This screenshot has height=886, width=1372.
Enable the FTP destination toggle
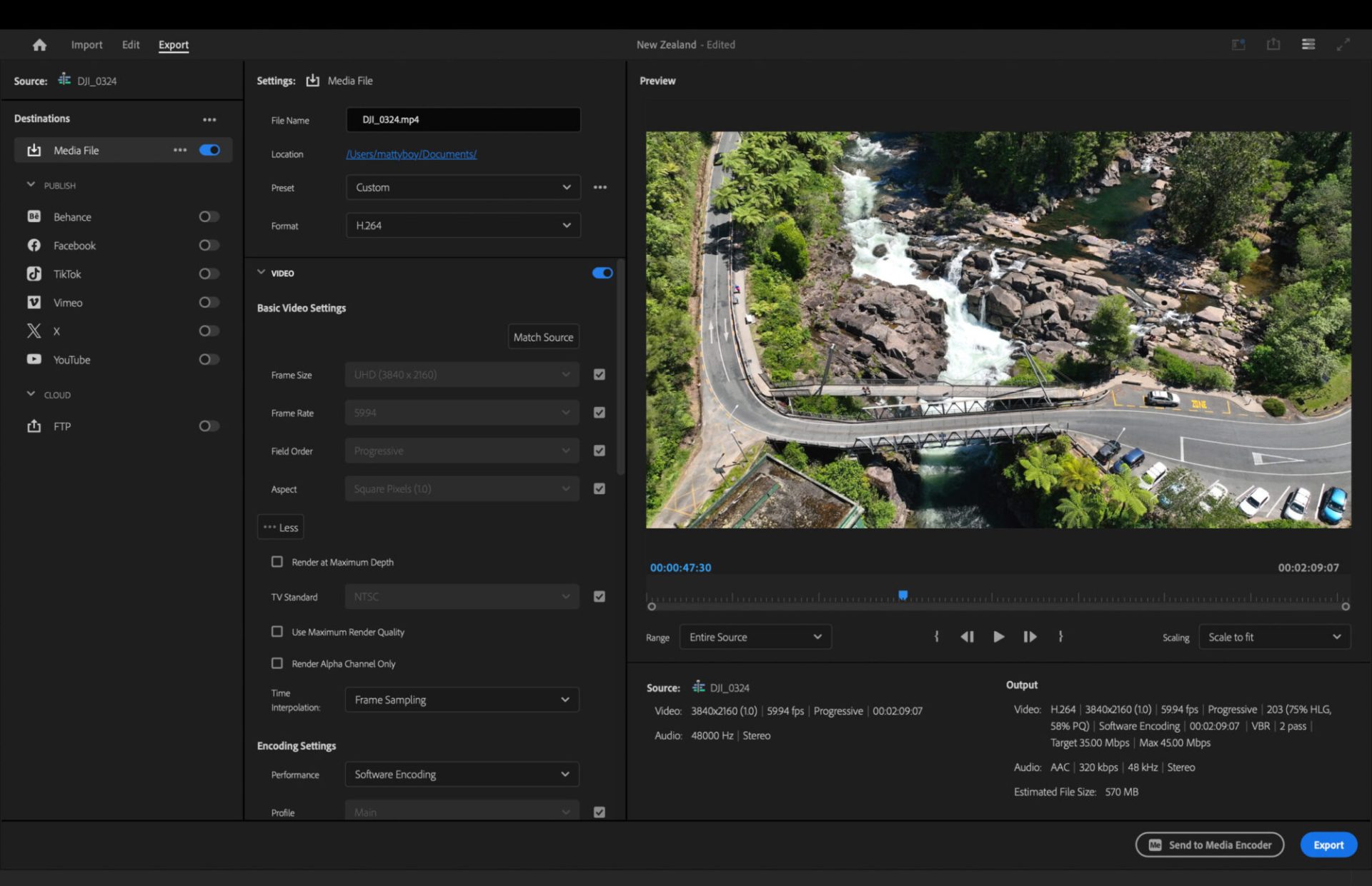[209, 426]
